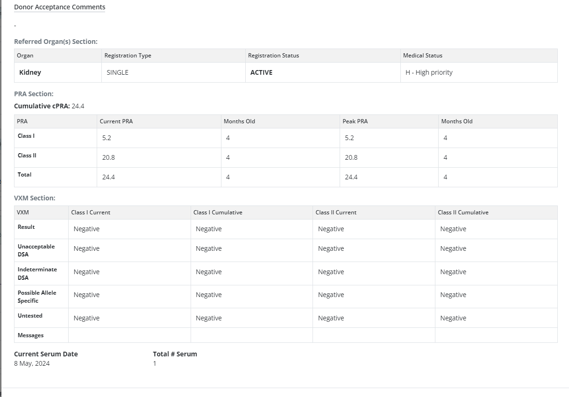This screenshot has width=569, height=397.
Task: Click Result value under Class I Current
Action: pyautogui.click(x=86, y=229)
